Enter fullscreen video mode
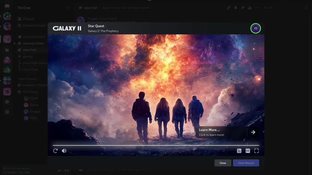This screenshot has width=312, height=175. 256,151
